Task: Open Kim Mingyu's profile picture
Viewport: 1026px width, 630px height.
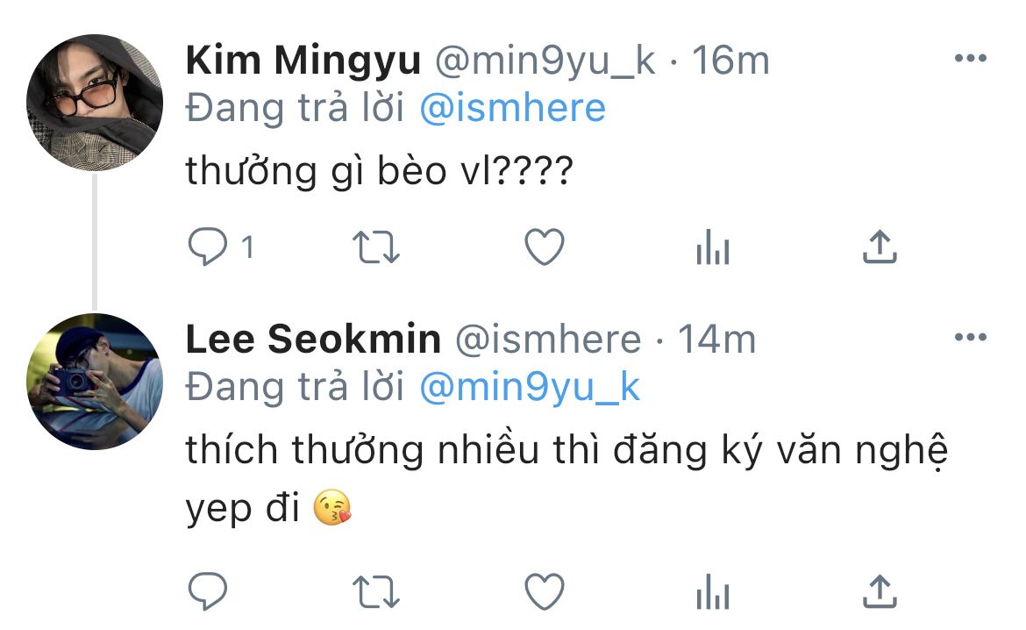Action: pyautogui.click(x=95, y=103)
